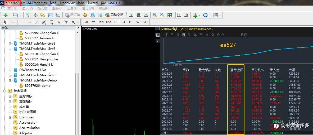Toggle the 自动交易 AutoTrading button

click(114, 15)
